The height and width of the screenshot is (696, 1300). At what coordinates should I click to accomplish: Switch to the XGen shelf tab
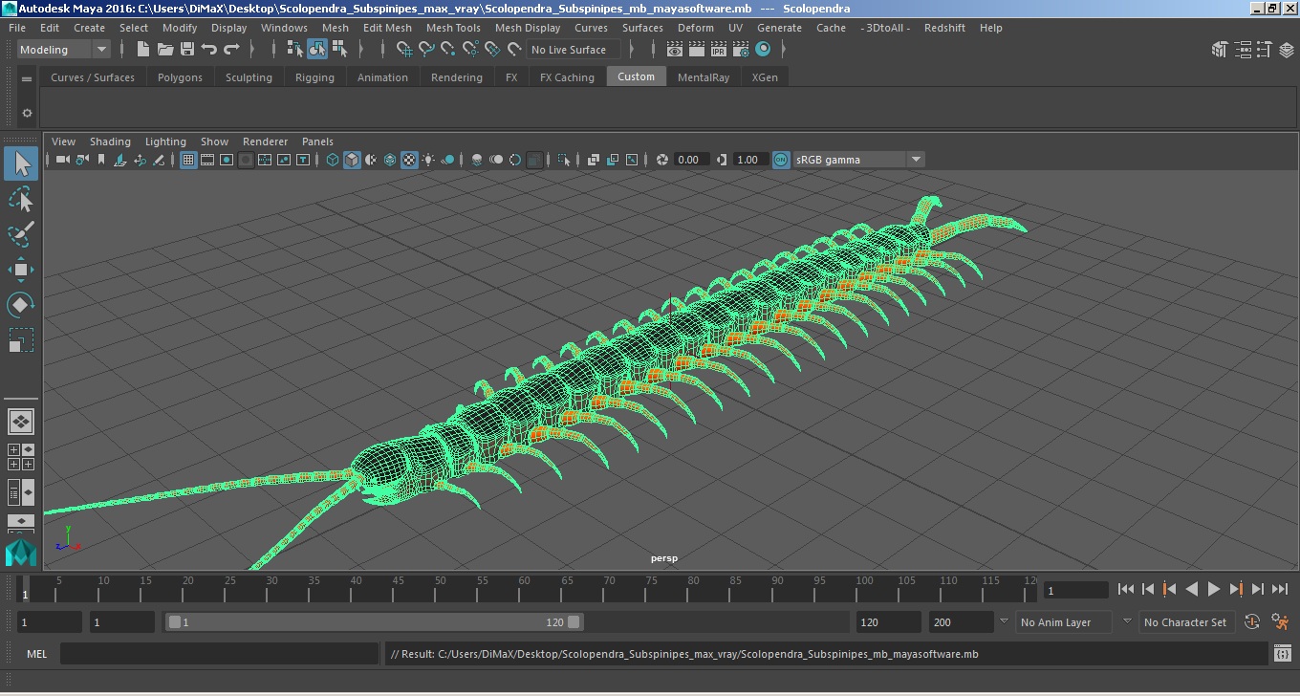[765, 77]
